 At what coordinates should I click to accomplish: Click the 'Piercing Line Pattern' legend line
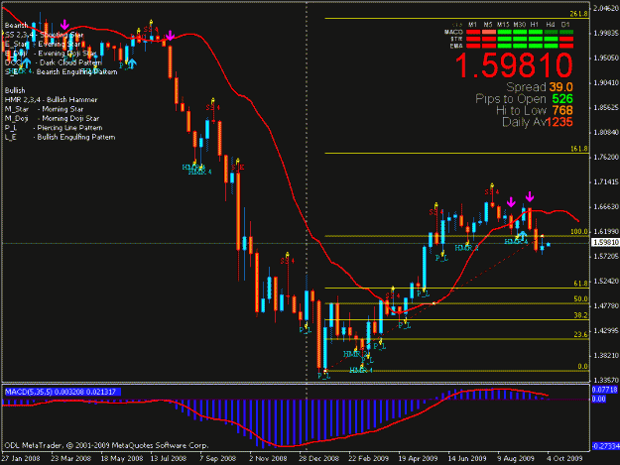[x=54, y=128]
